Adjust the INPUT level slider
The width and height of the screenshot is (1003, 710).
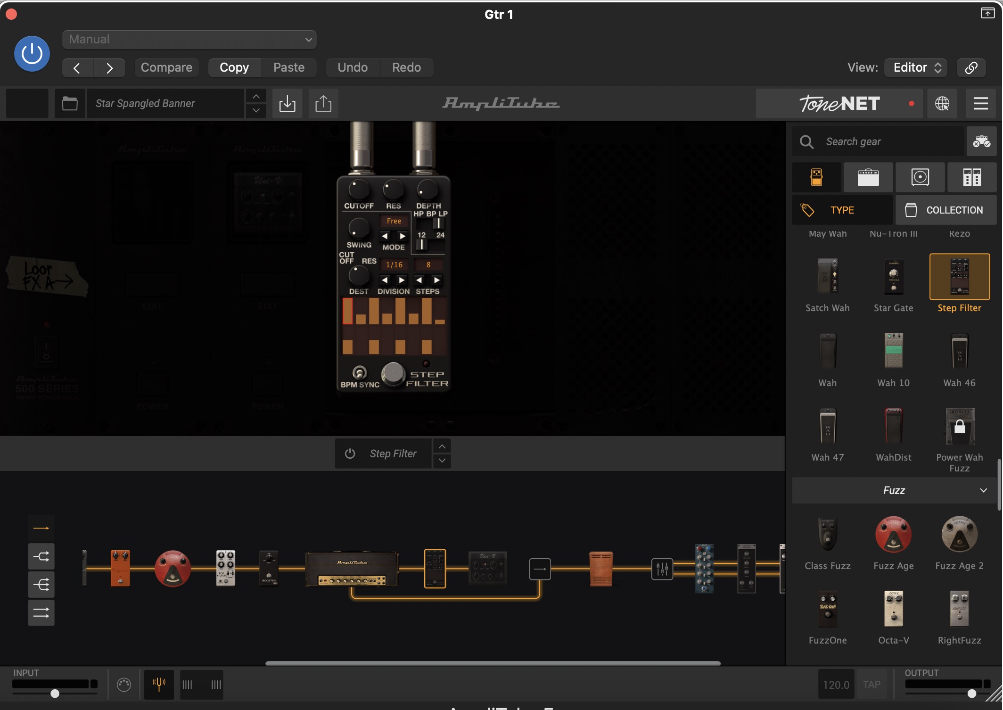(55, 693)
